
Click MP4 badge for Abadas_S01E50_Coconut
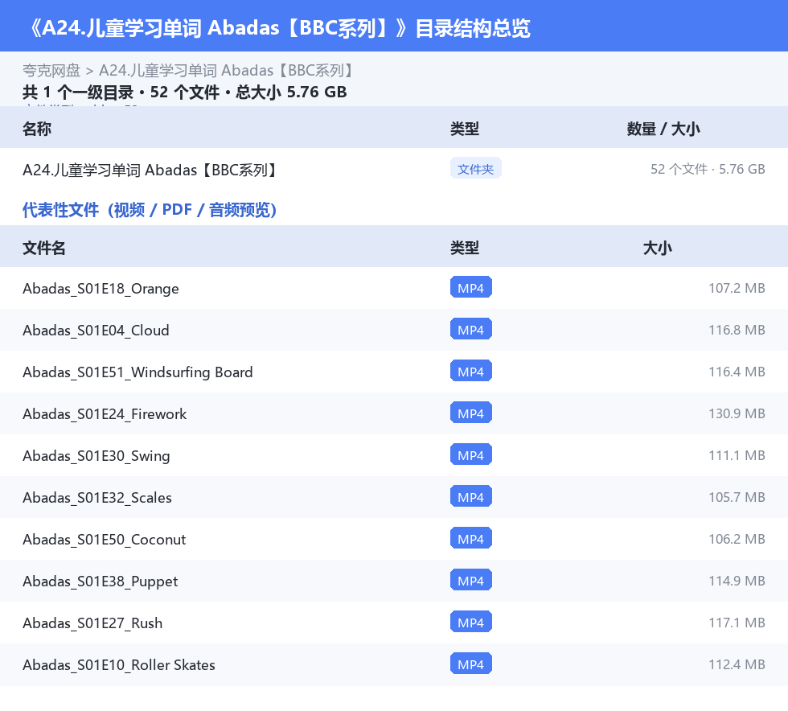pyautogui.click(x=471, y=538)
